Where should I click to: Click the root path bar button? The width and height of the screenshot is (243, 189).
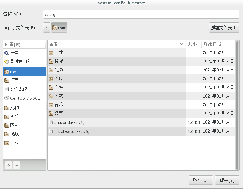tap(59, 27)
